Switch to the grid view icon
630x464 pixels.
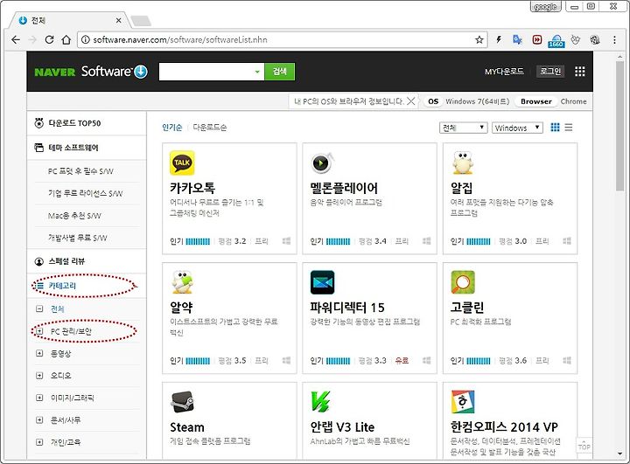(x=555, y=128)
